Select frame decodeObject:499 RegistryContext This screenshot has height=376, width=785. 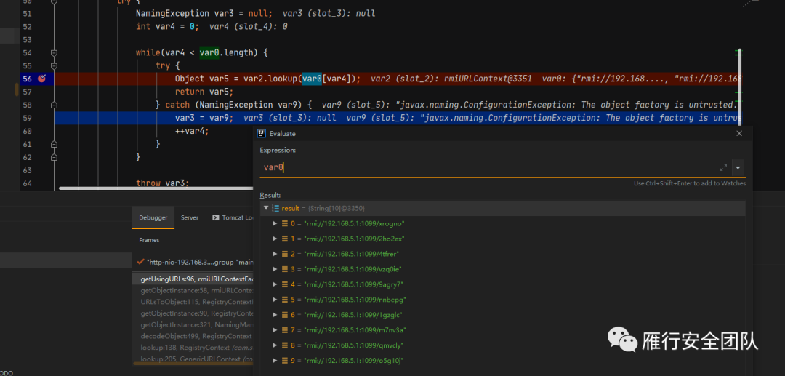[x=193, y=337]
